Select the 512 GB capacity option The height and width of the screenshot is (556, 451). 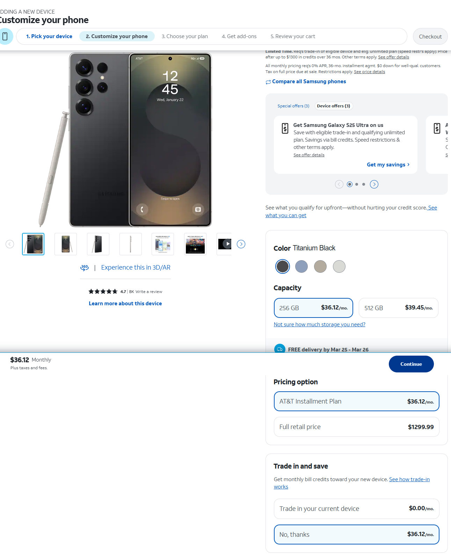[x=399, y=308]
